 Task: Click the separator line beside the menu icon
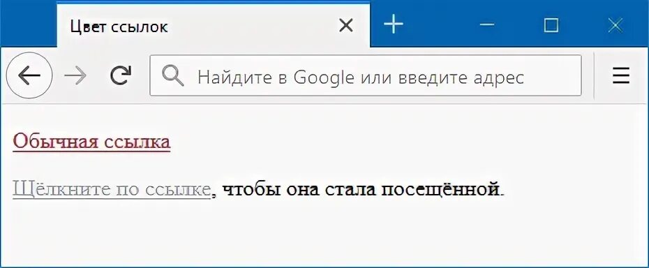[x=594, y=76]
